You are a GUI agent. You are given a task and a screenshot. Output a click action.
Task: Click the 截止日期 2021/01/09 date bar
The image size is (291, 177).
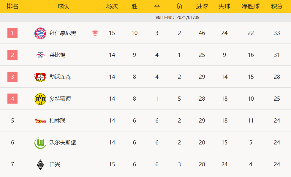pyautogui.click(x=177, y=17)
